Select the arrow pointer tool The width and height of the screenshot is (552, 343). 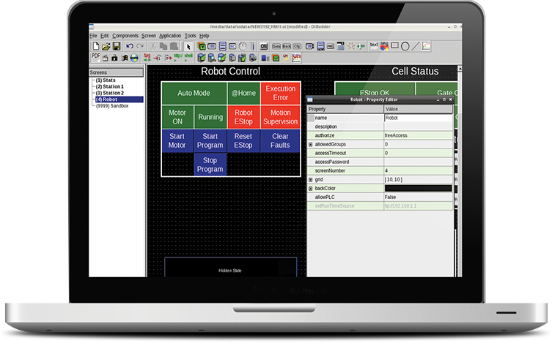188,46
